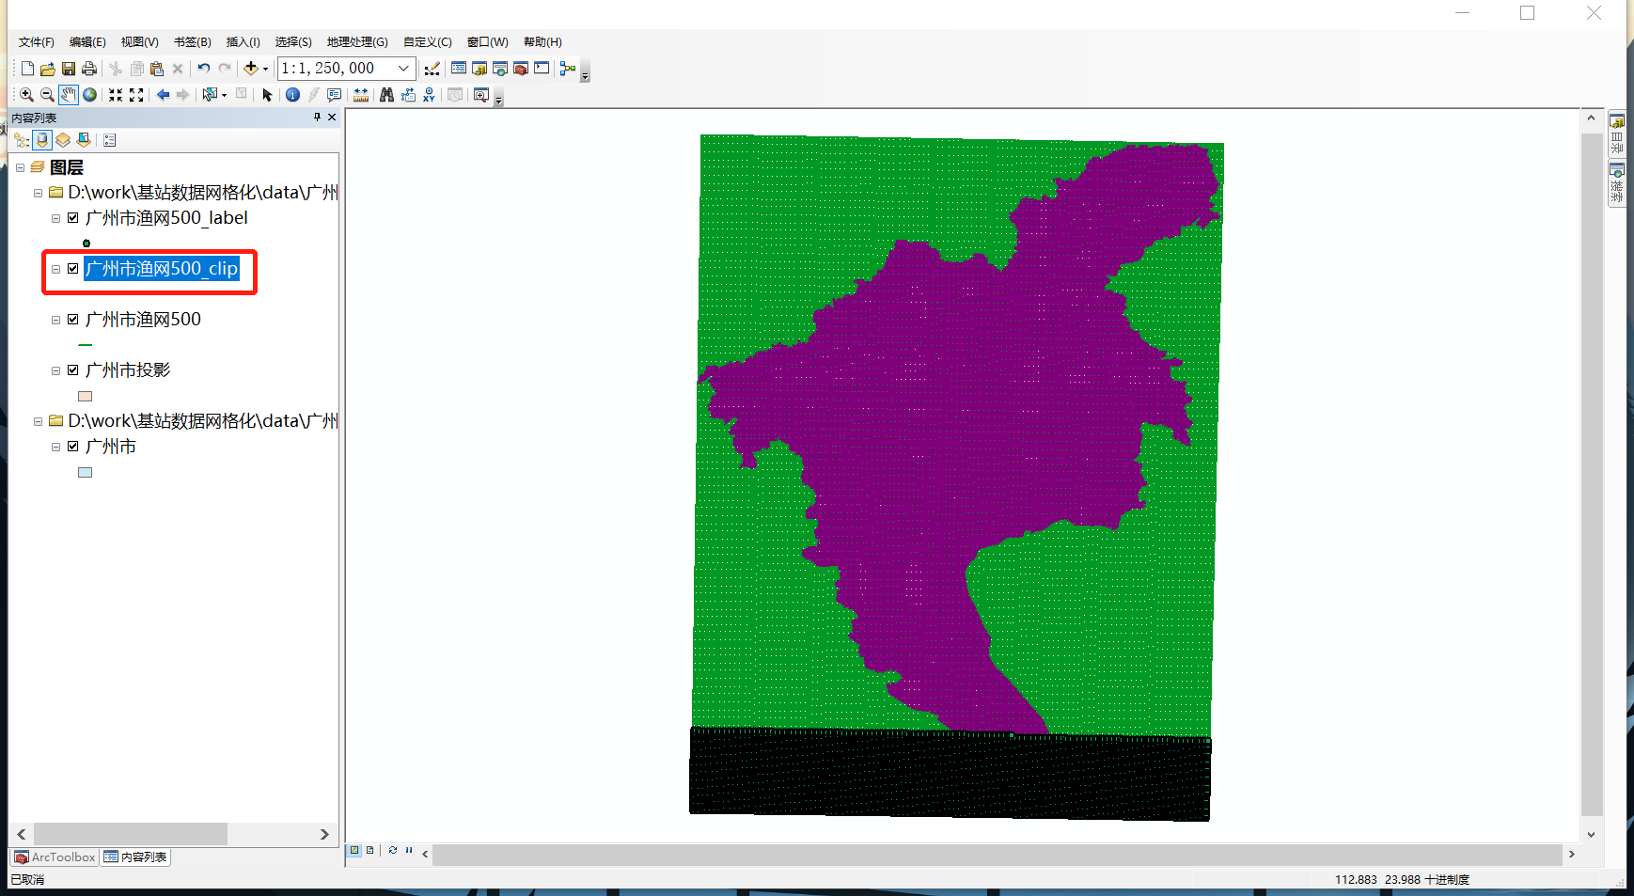Open the Search window icon
Image resolution: width=1634 pixels, height=896 pixels.
(x=500, y=69)
